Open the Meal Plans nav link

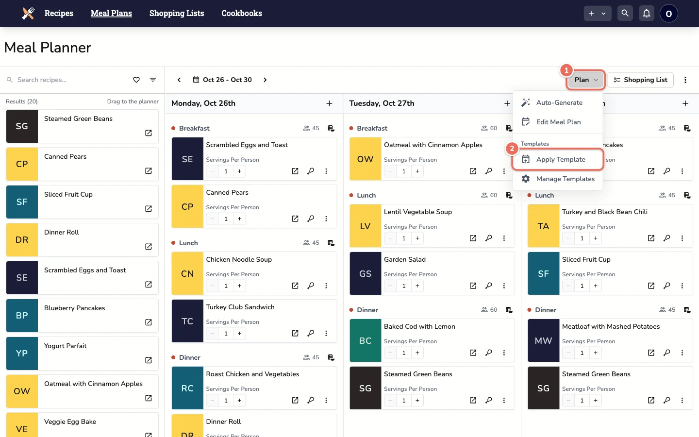[111, 13]
